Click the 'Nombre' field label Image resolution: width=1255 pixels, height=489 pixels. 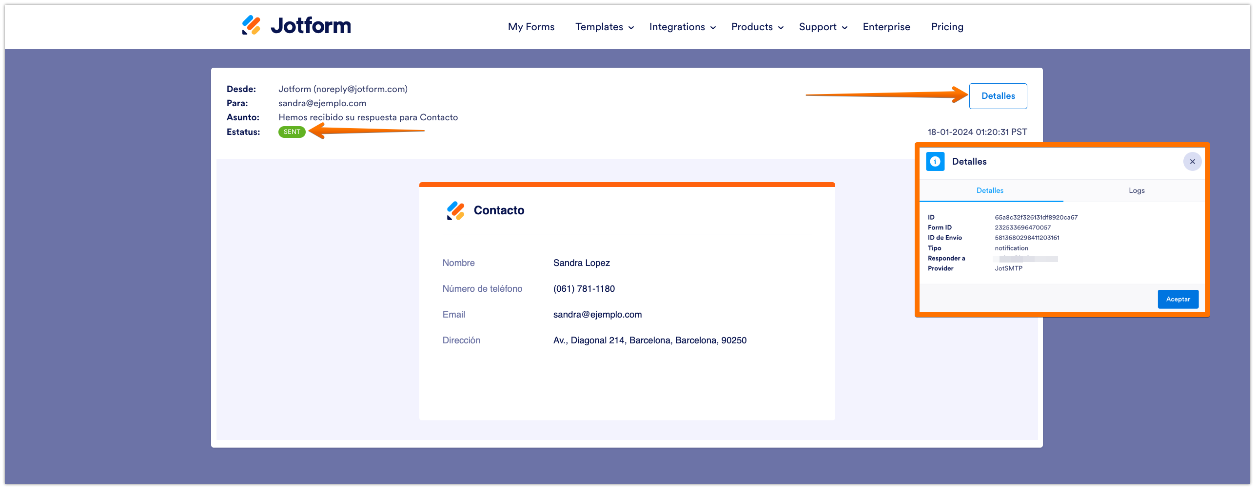458,263
